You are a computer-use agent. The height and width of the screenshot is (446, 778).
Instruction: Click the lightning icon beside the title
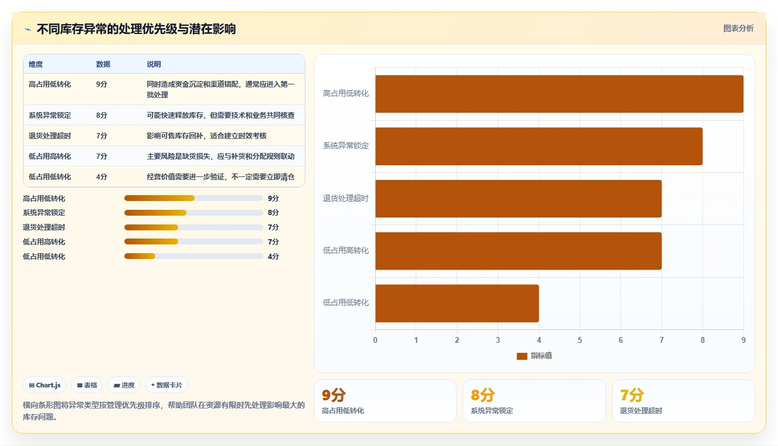[x=28, y=29]
